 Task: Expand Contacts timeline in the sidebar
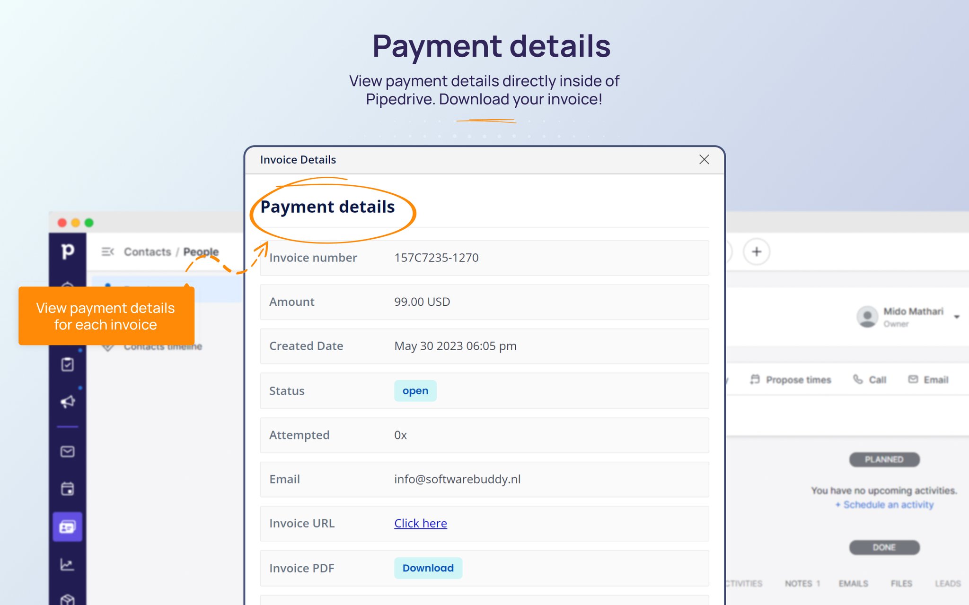point(163,346)
